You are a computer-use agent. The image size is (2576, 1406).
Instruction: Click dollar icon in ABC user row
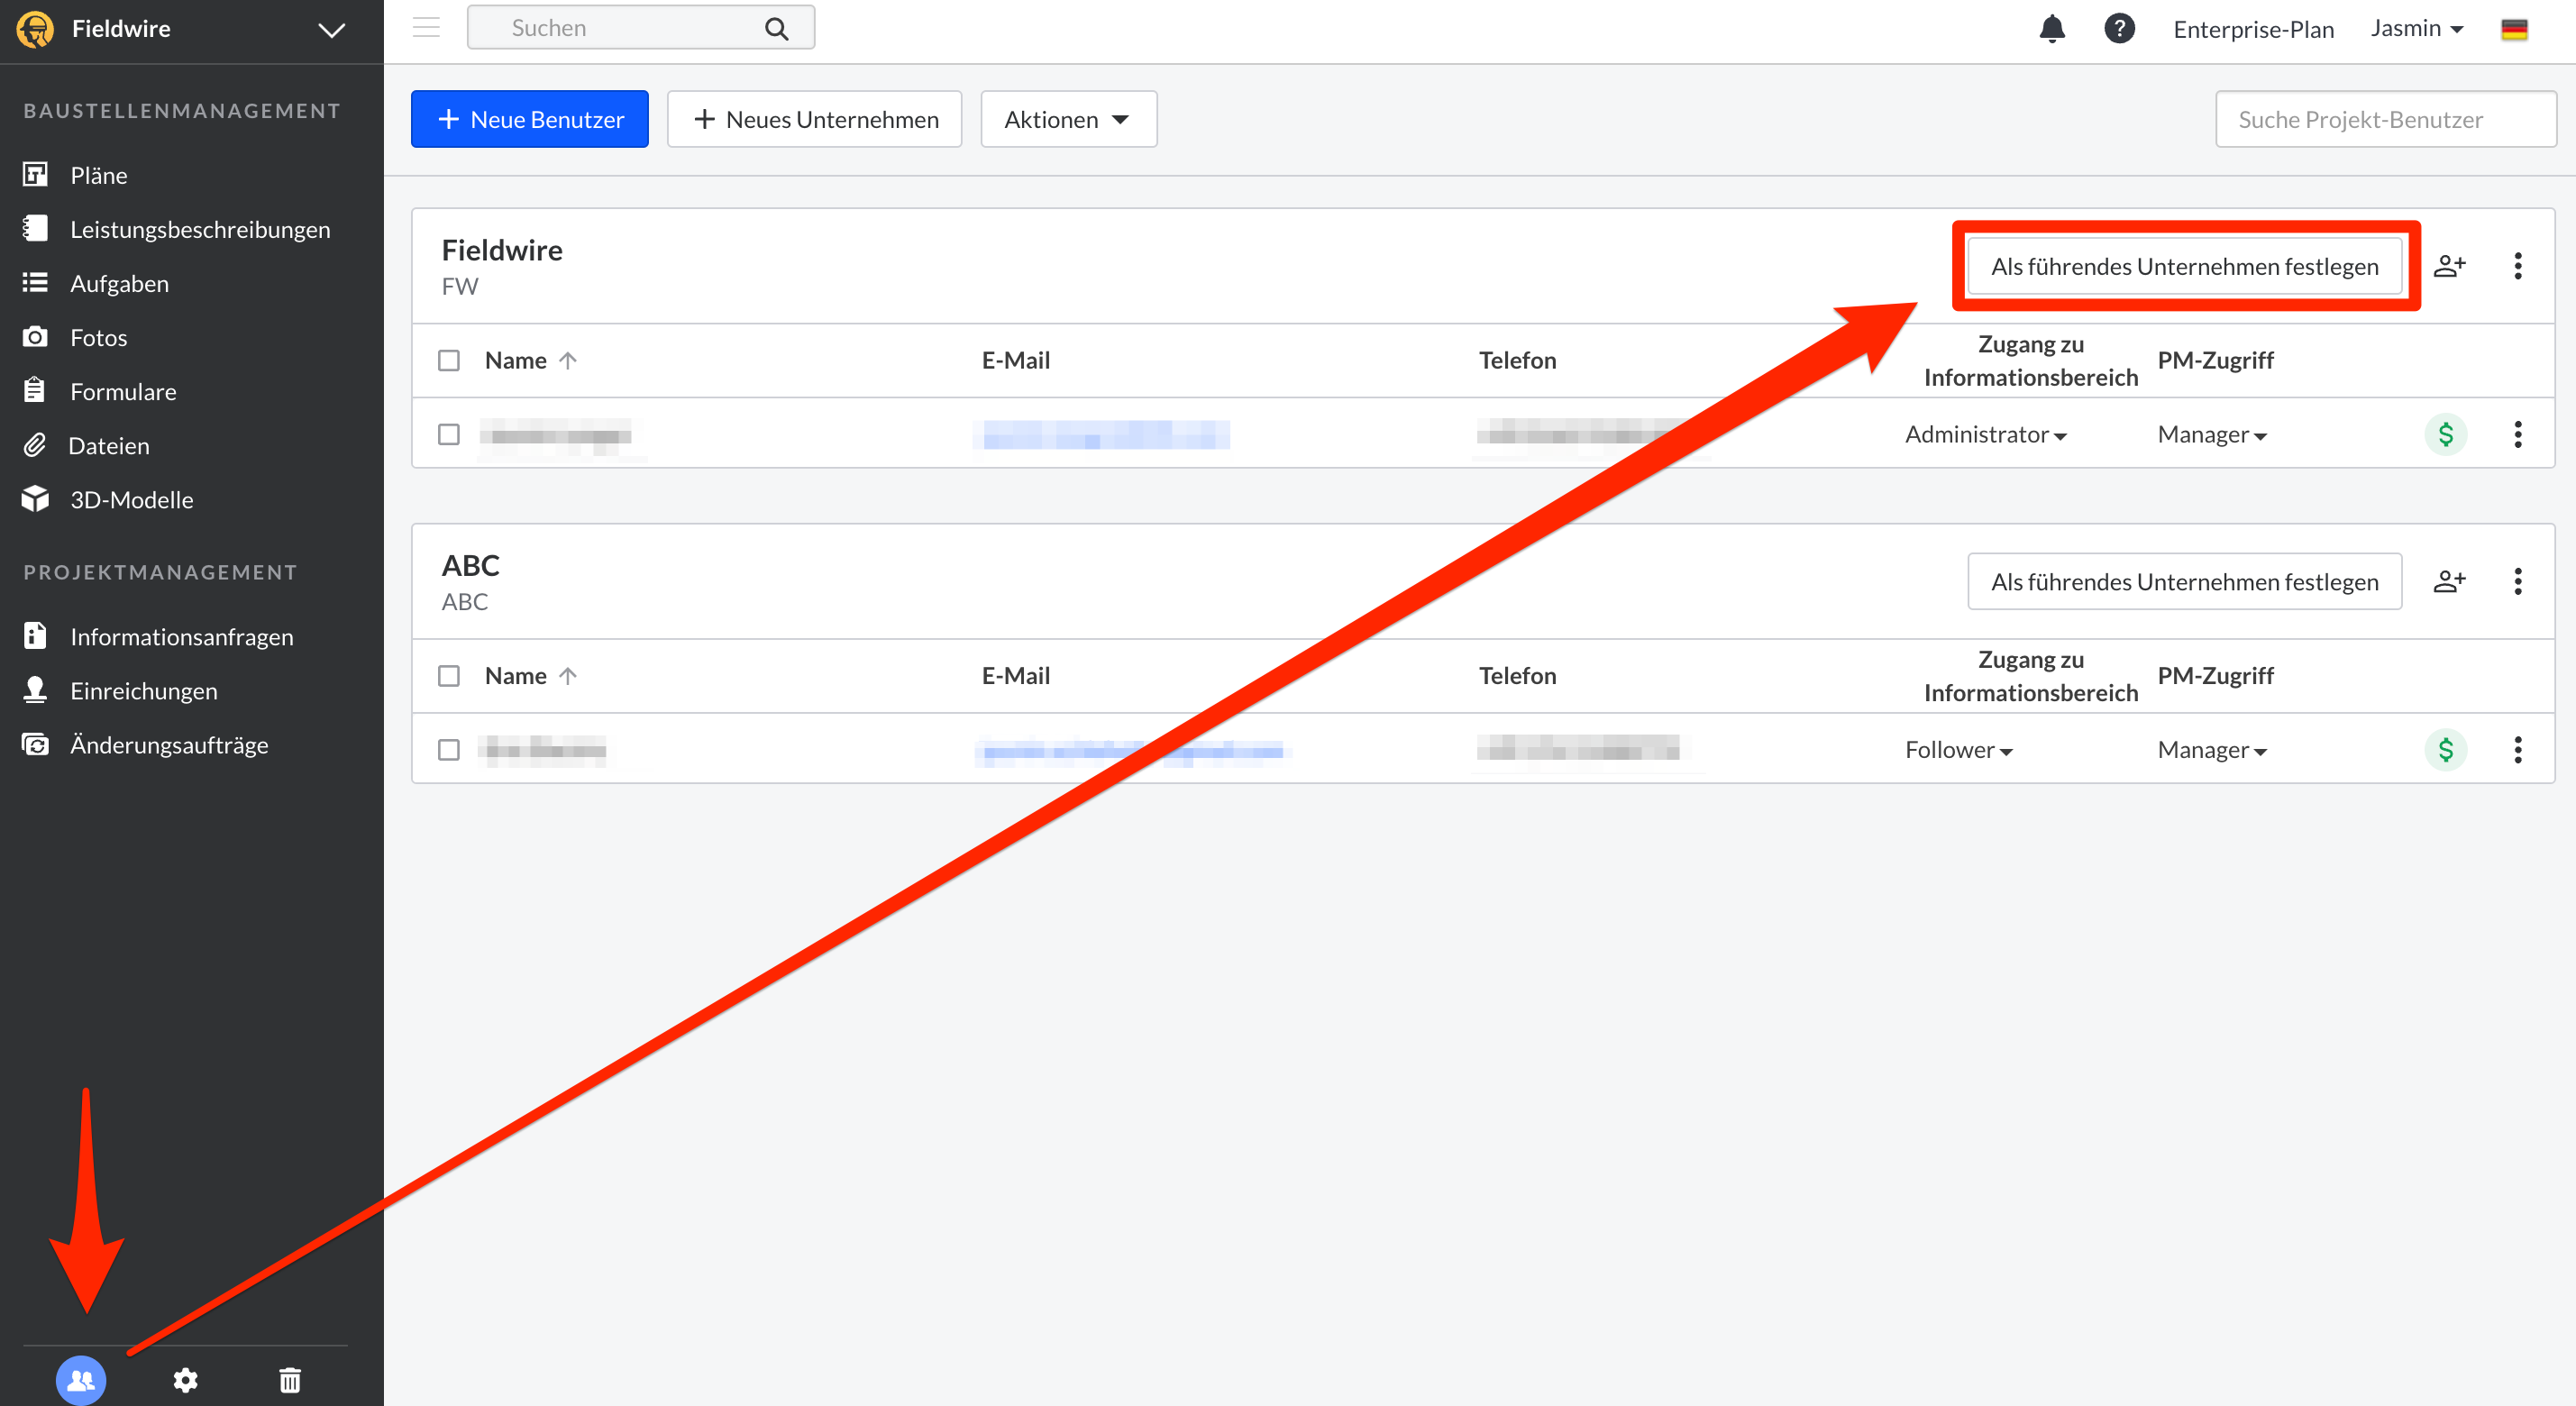pos(2446,749)
